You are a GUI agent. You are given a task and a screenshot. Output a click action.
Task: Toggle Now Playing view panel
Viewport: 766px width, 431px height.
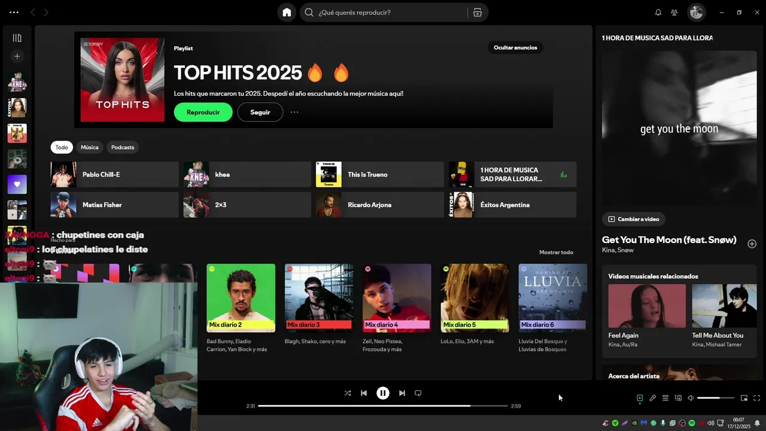coord(640,398)
